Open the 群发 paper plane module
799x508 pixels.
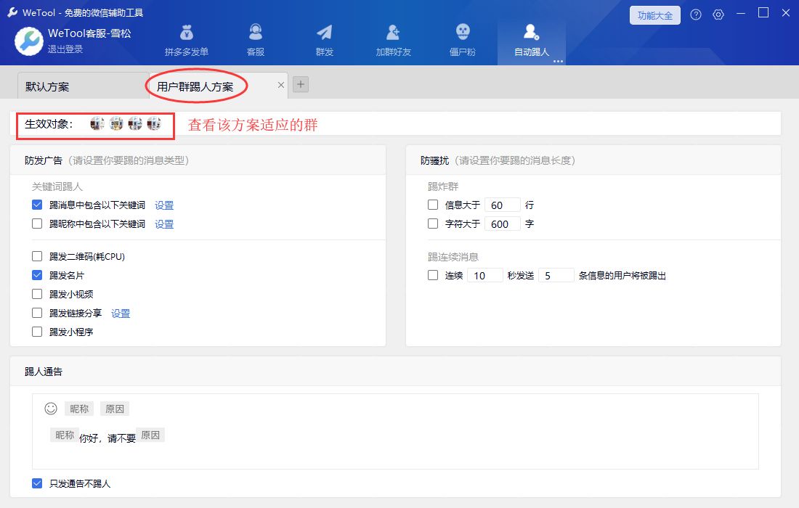point(324,40)
